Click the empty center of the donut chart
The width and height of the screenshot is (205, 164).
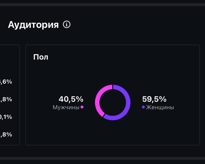113,102
